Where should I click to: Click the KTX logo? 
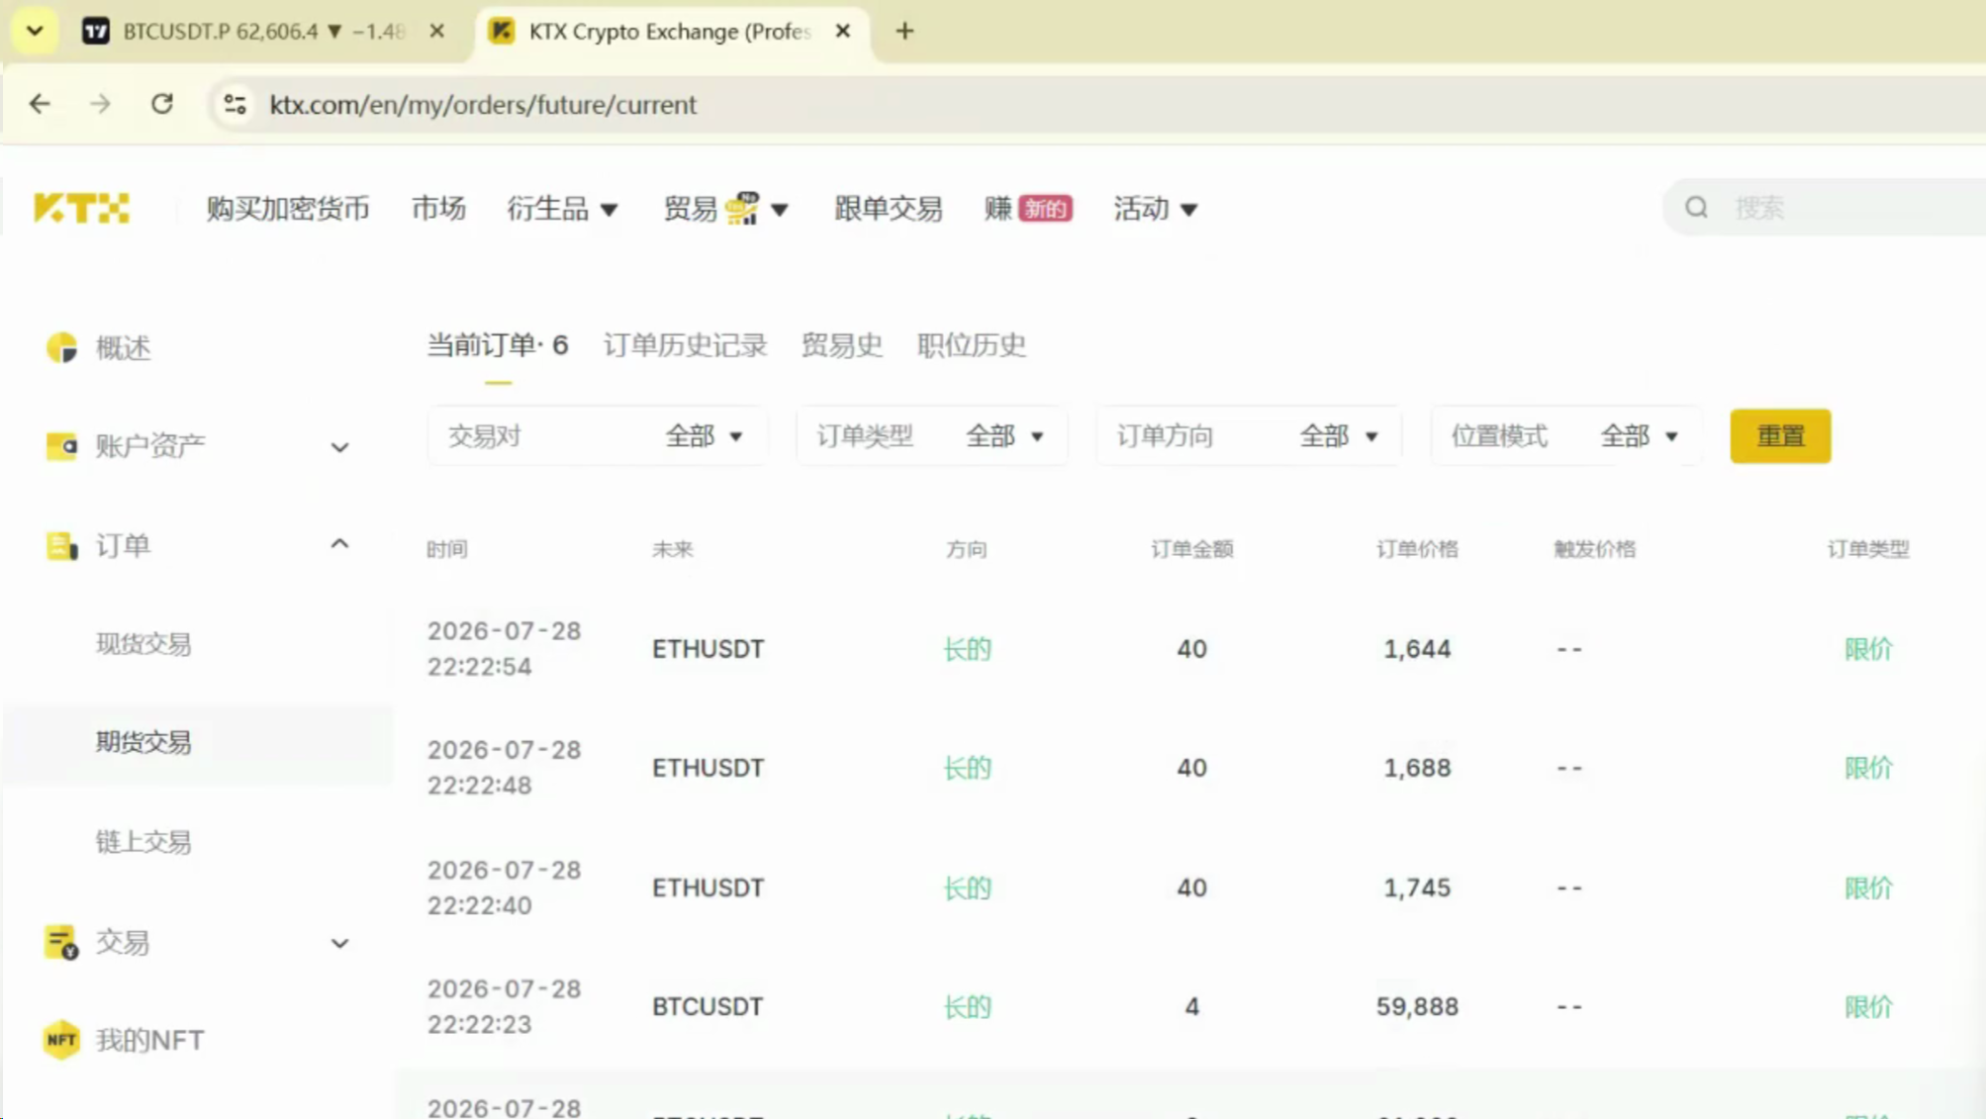(81, 208)
